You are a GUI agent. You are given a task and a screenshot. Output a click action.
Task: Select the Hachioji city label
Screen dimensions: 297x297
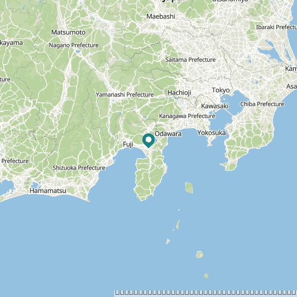pos(179,93)
